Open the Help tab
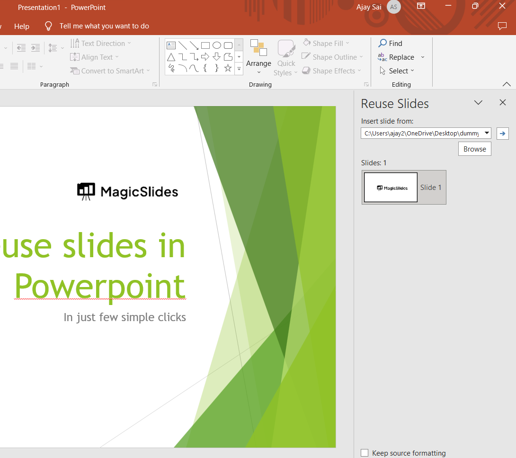 pyautogui.click(x=22, y=26)
